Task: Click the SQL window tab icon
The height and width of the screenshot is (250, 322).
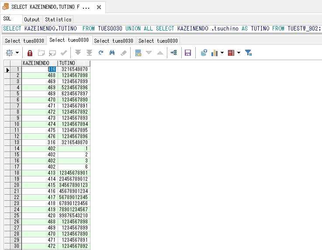Action: [x=6, y=7]
